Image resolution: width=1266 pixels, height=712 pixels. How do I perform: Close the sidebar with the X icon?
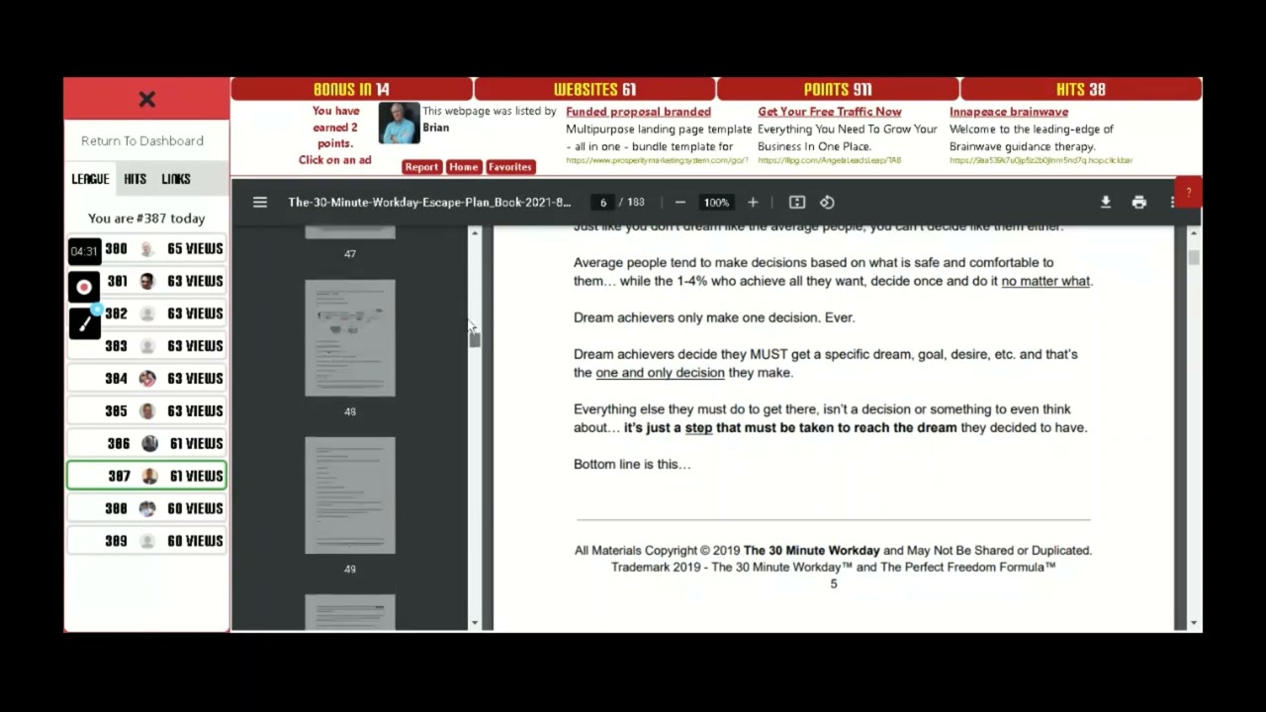(x=146, y=99)
